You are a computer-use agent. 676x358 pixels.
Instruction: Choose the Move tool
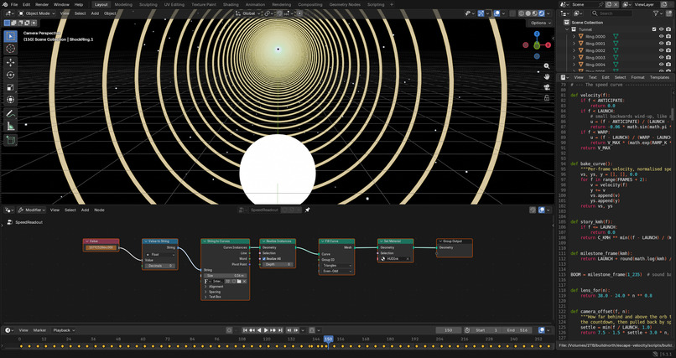(11, 63)
